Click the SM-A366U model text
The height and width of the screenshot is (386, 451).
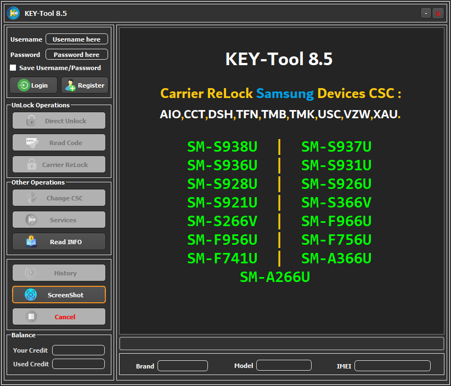(336, 258)
